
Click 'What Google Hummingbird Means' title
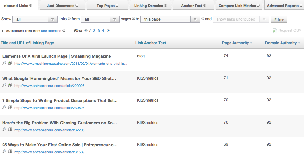(59, 78)
